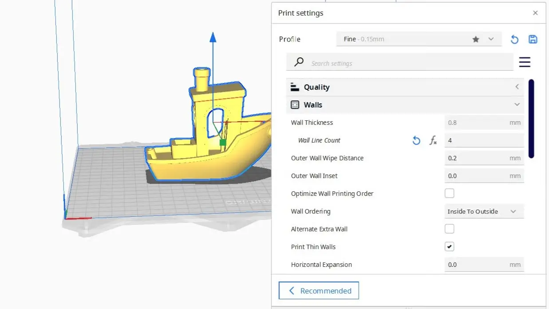
Task: Click the star icon in the Profile box
Action: [x=476, y=39]
